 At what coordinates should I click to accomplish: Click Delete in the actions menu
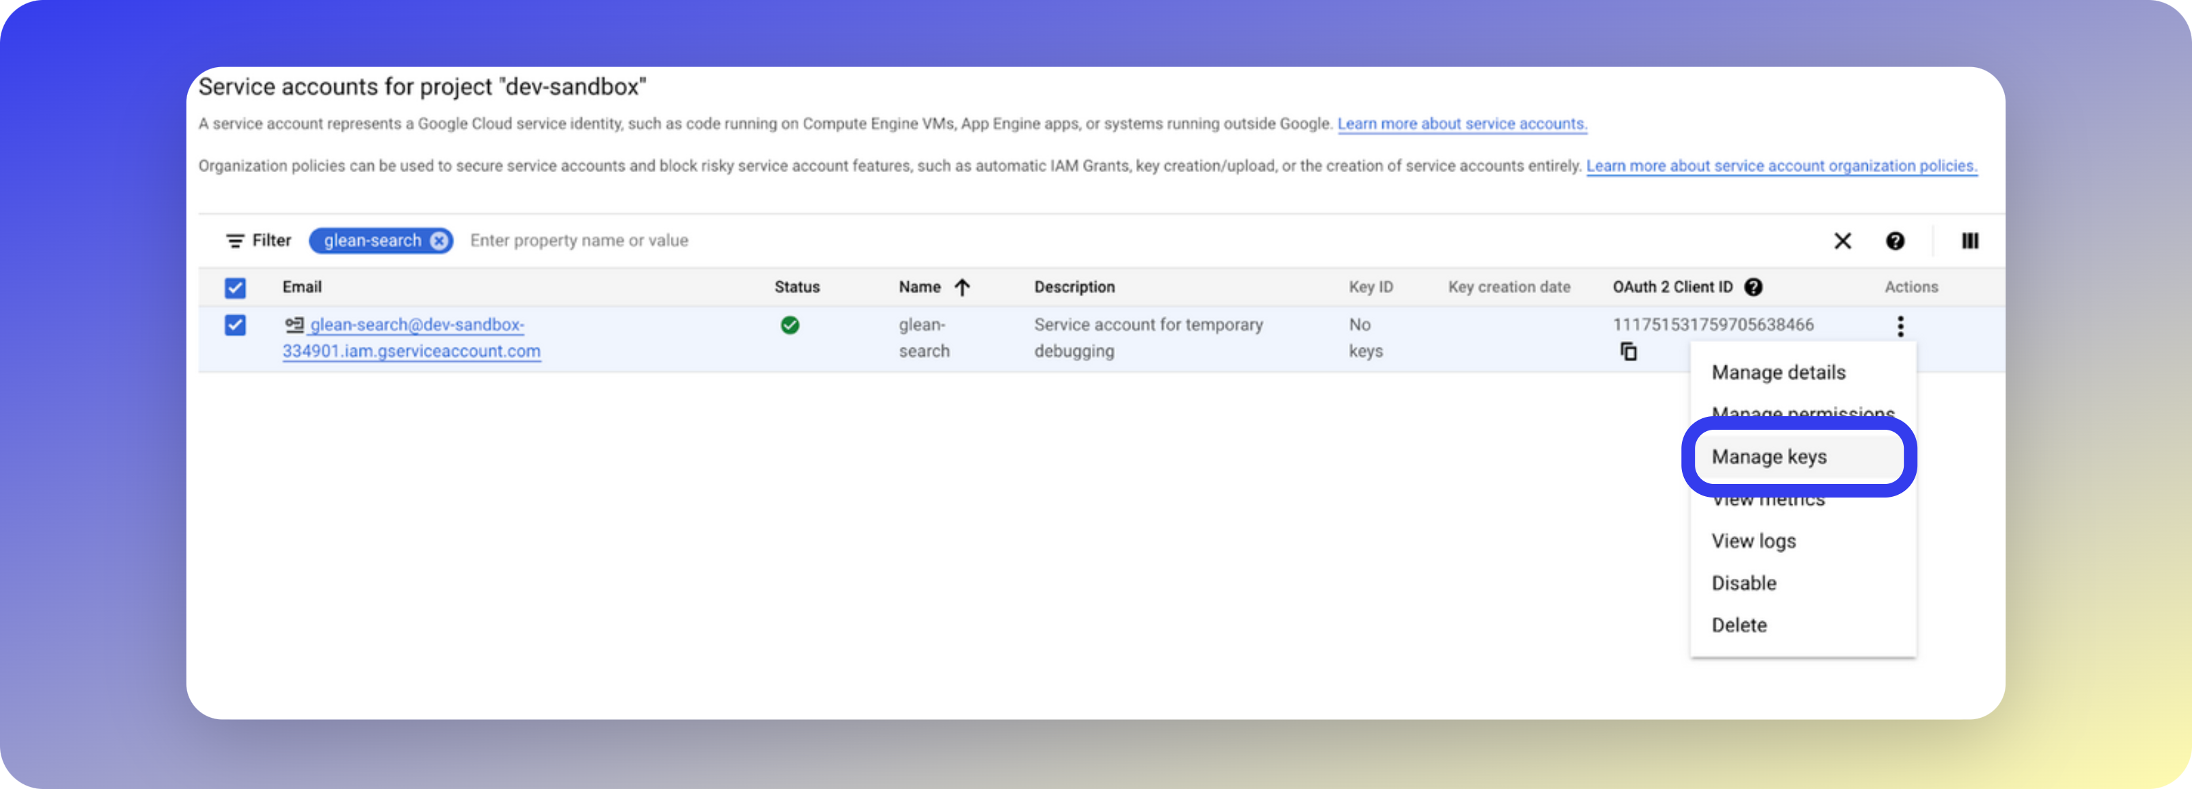[1738, 625]
